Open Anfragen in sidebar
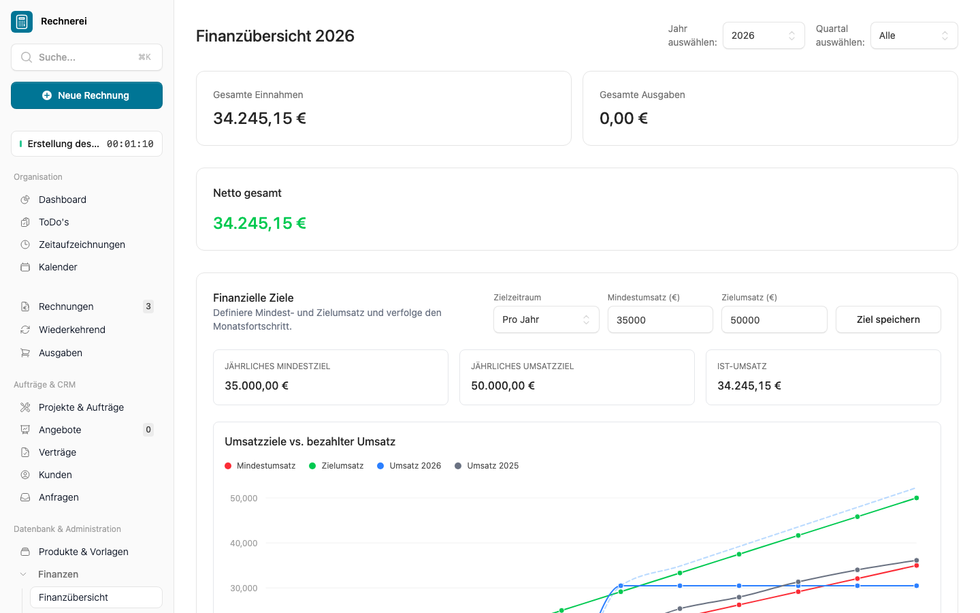980x613 pixels. (86, 497)
